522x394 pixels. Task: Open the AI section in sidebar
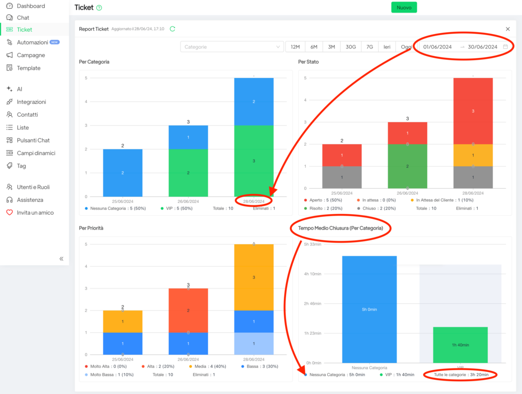(x=19, y=89)
